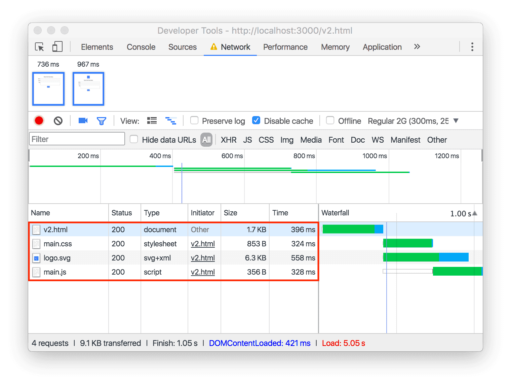The width and height of the screenshot is (511, 385).
Task: Toggle the device toolbar icon
Action: tap(57, 47)
